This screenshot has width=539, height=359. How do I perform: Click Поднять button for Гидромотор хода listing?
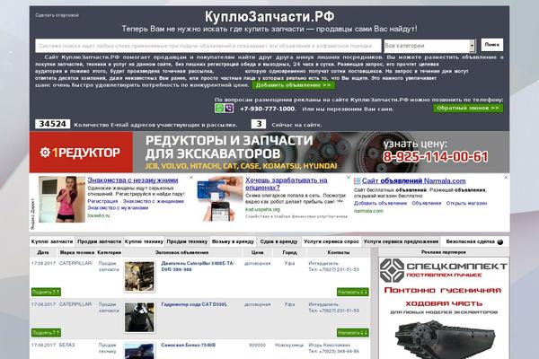click(x=46, y=333)
